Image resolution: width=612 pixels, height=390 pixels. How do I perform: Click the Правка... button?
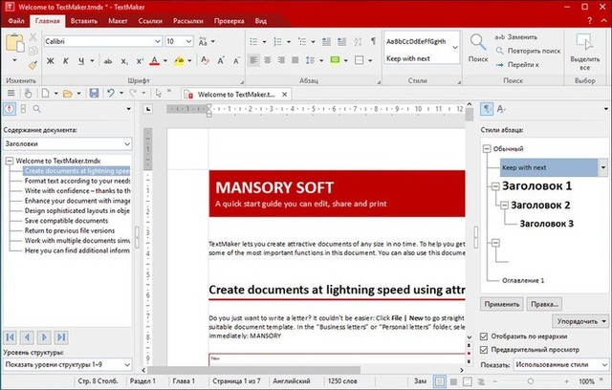pos(543,303)
